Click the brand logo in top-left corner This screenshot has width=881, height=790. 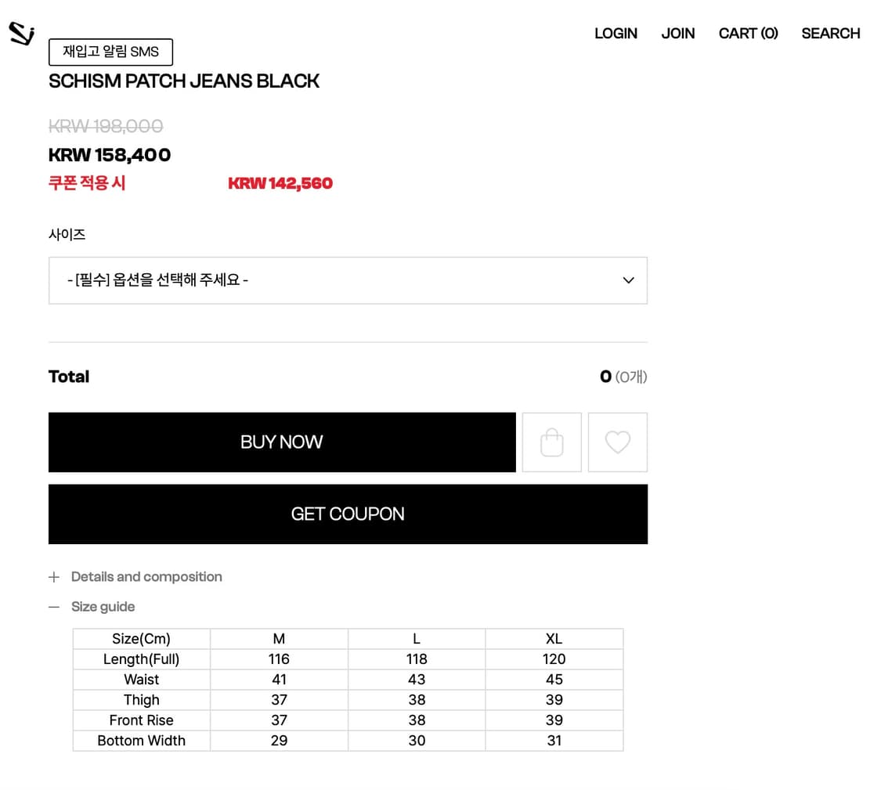[x=22, y=33]
